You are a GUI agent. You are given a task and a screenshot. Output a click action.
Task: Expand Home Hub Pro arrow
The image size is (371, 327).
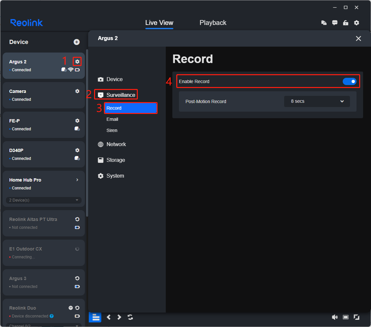77,180
